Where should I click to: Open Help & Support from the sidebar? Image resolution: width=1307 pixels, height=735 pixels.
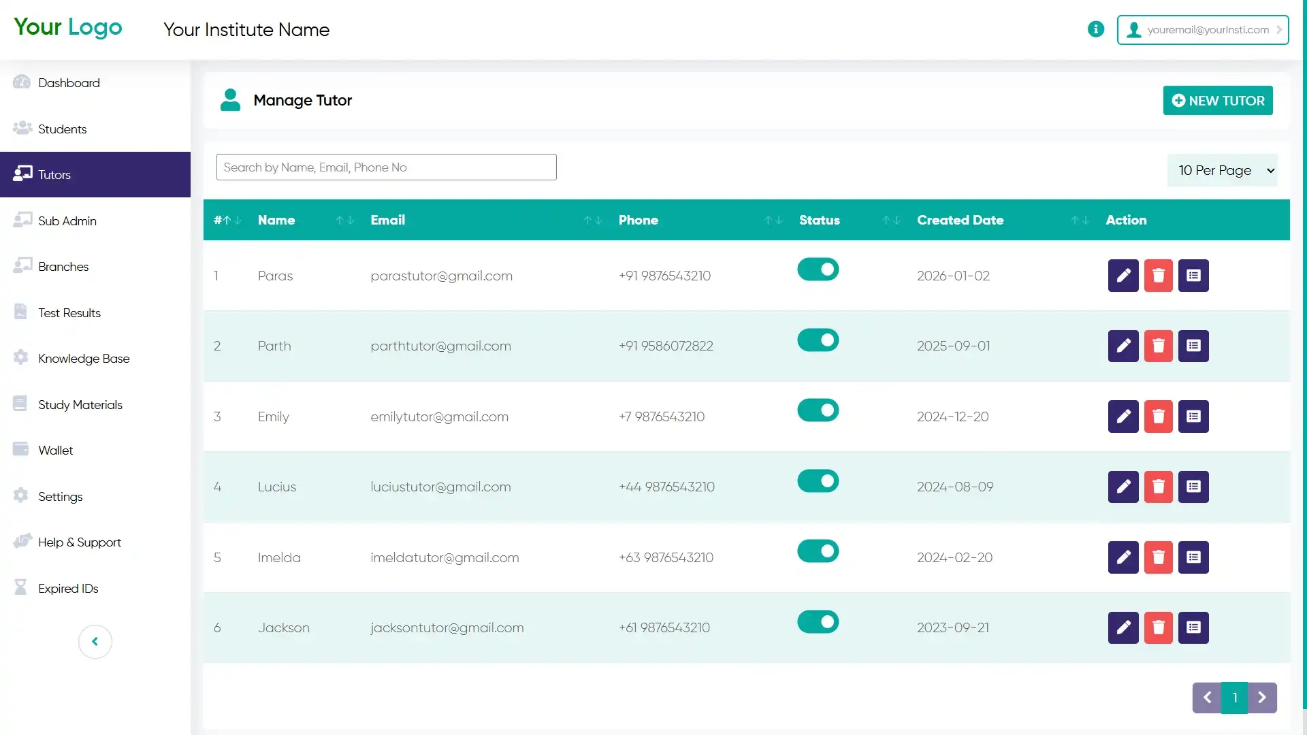point(22,541)
